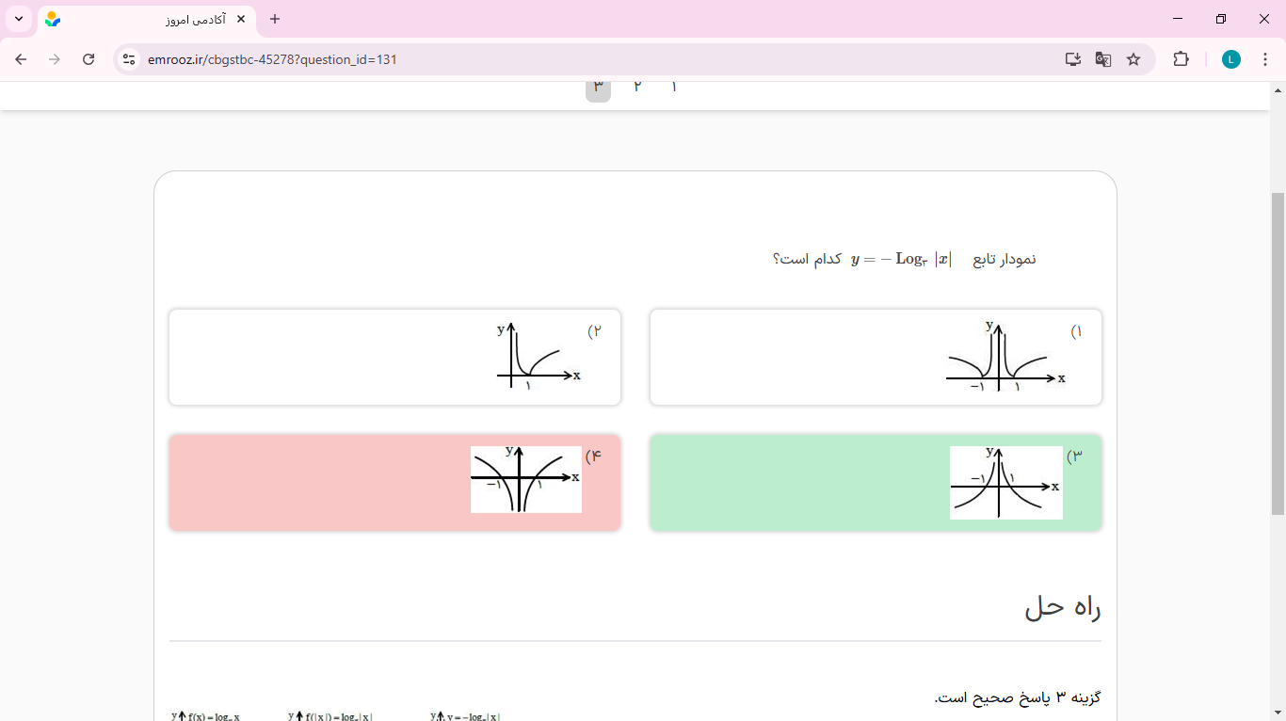This screenshot has width=1286, height=721.
Task: Bookmark this page with star icon
Action: 1133,59
